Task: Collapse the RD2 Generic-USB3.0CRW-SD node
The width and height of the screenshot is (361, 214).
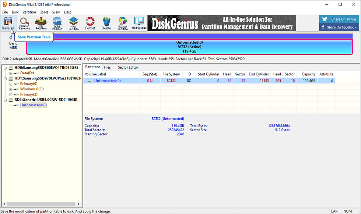Action: 5,100
